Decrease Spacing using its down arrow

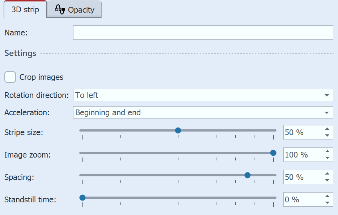tap(327, 180)
